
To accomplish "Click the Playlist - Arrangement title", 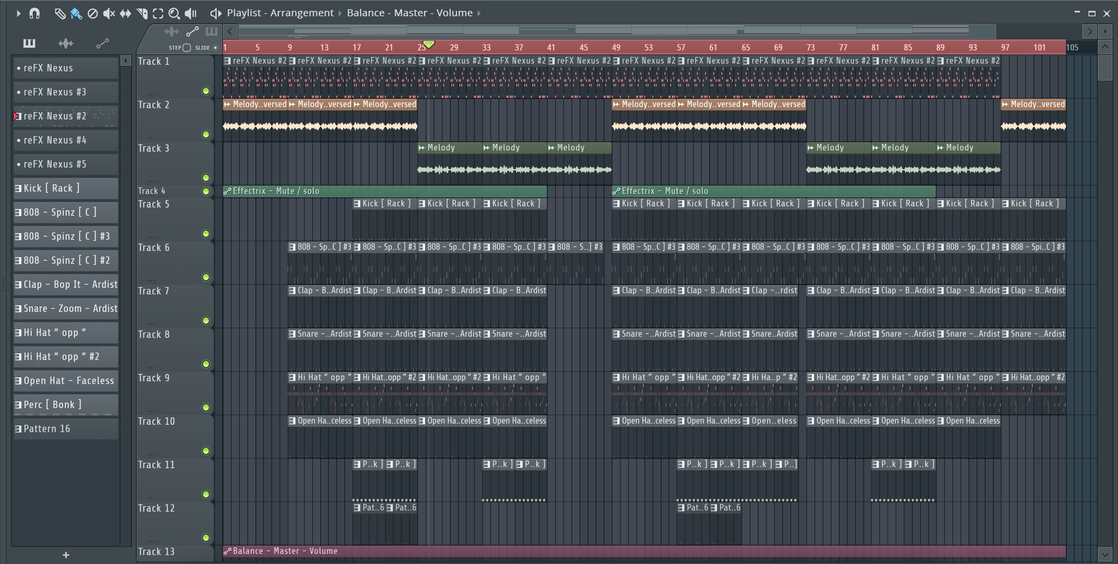I will click(280, 13).
